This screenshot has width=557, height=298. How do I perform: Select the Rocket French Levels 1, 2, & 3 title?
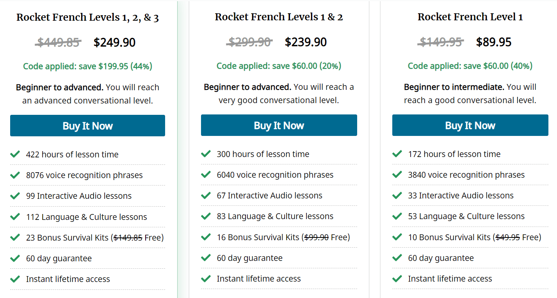click(87, 17)
